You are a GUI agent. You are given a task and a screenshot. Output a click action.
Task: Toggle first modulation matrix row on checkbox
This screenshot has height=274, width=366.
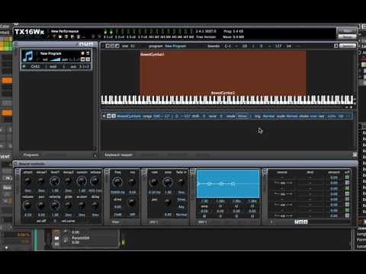coord(347,177)
